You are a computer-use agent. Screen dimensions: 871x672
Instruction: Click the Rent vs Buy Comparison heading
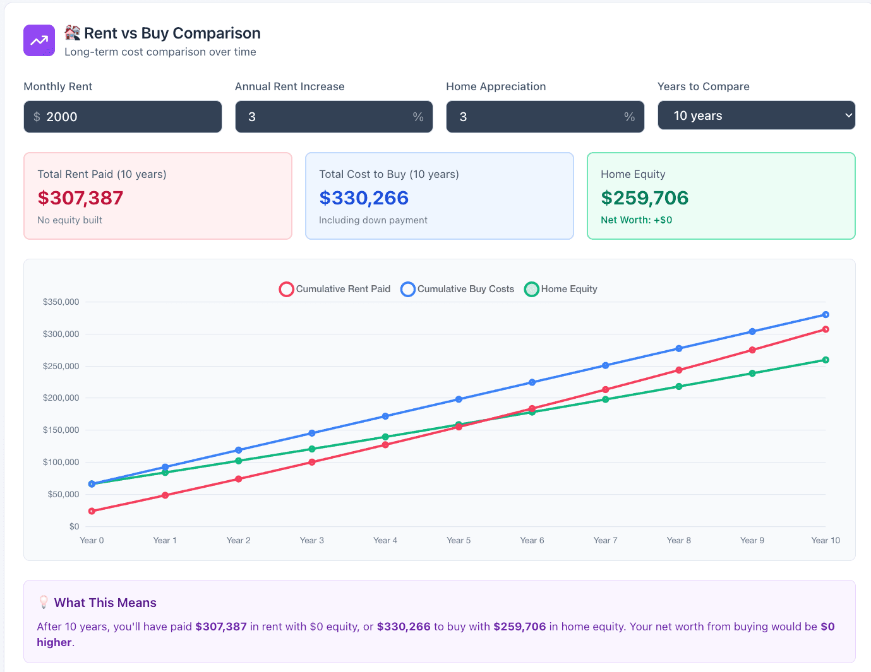(x=172, y=33)
